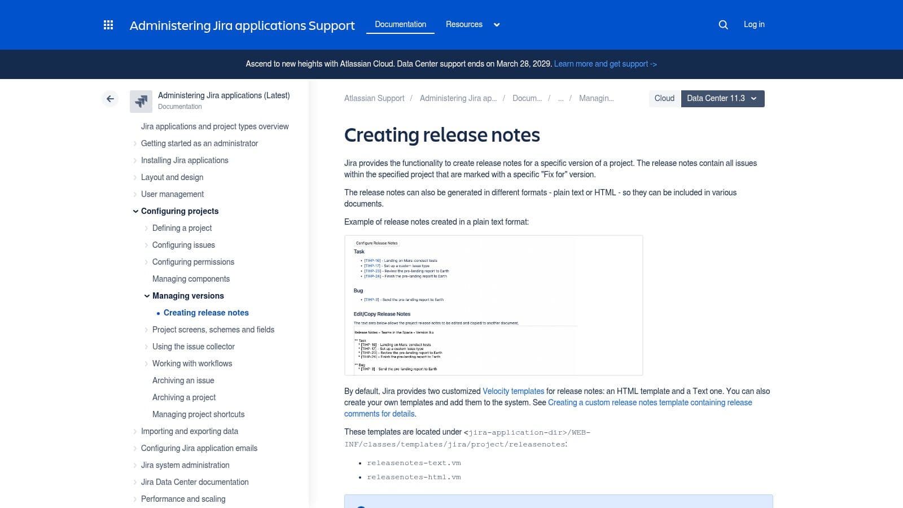
Task: Switch to the Cloud version tab
Action: click(664, 98)
